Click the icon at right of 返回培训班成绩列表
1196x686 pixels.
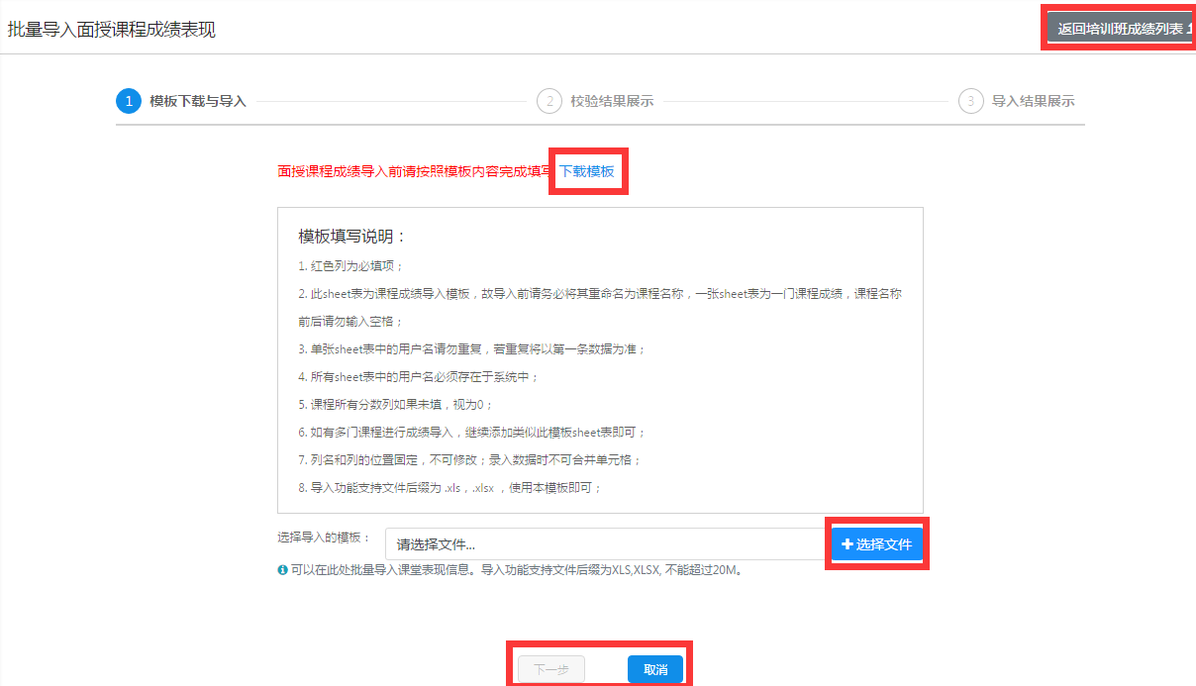[1188, 29]
